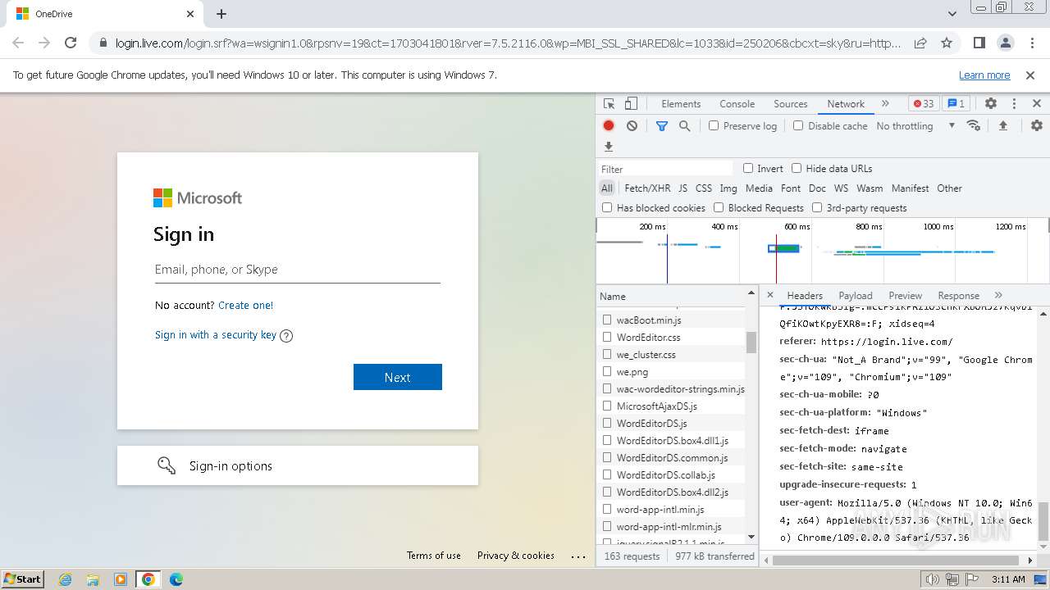Open the Learn more link
The height and width of the screenshot is (590, 1050).
(984, 75)
